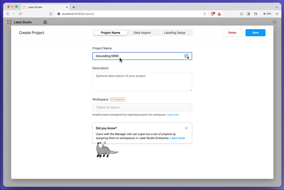This screenshot has width=284, height=190.
Task: Select the Label Studio browser tab
Action: (x=45, y=7)
